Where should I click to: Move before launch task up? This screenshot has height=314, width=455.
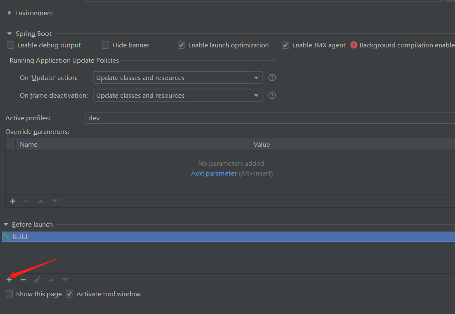click(51, 280)
